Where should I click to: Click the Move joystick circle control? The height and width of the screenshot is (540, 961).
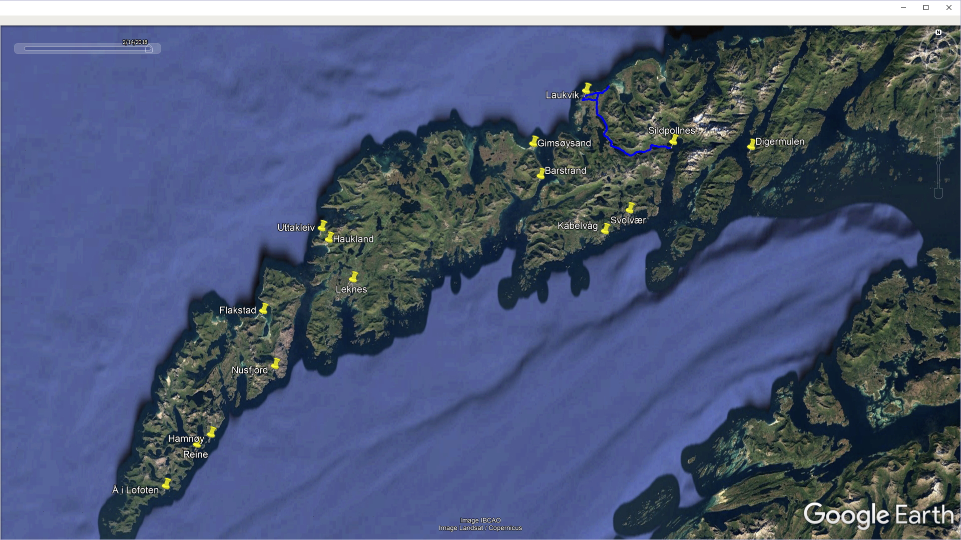938,86
